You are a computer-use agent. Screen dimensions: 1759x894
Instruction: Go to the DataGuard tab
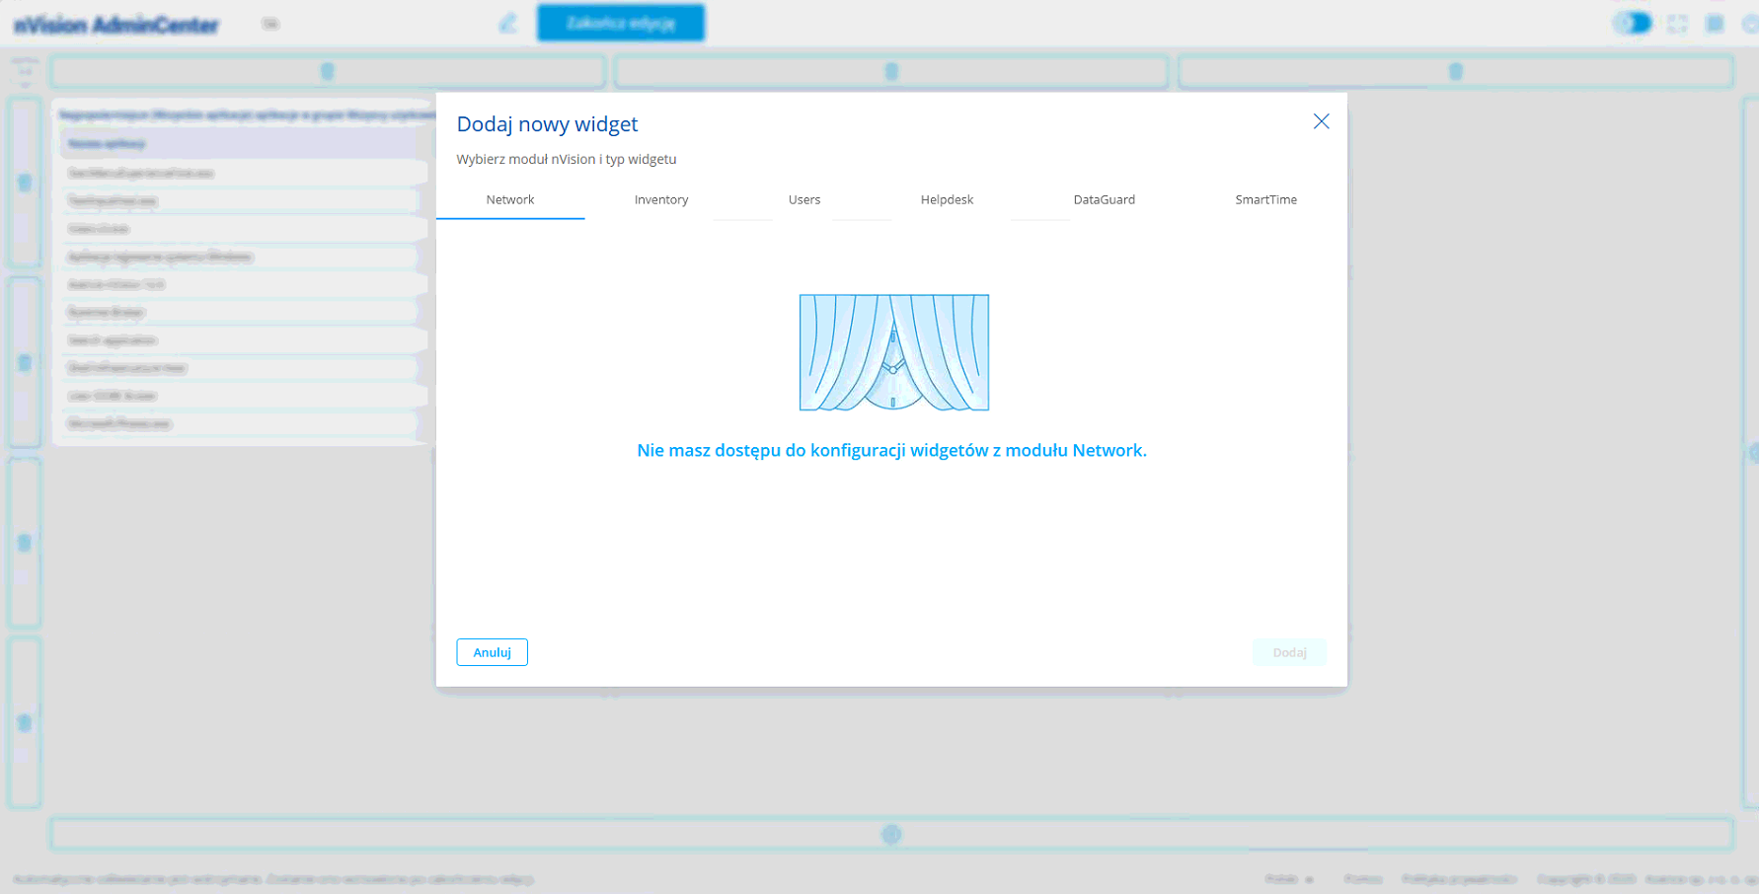1104,199
